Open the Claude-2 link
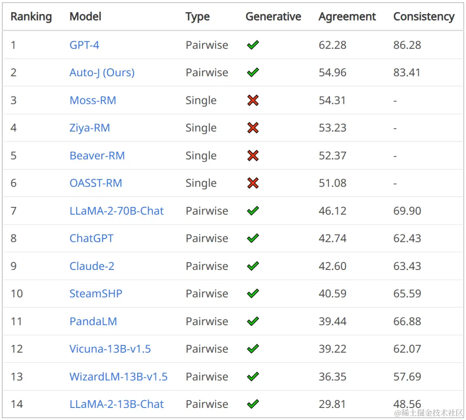Image resolution: width=466 pixels, height=420 pixels. click(92, 266)
